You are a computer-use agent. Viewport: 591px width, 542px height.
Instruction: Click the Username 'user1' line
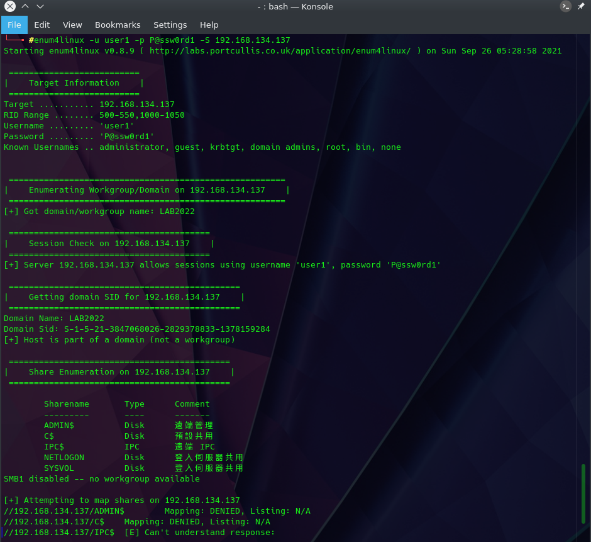click(x=69, y=125)
